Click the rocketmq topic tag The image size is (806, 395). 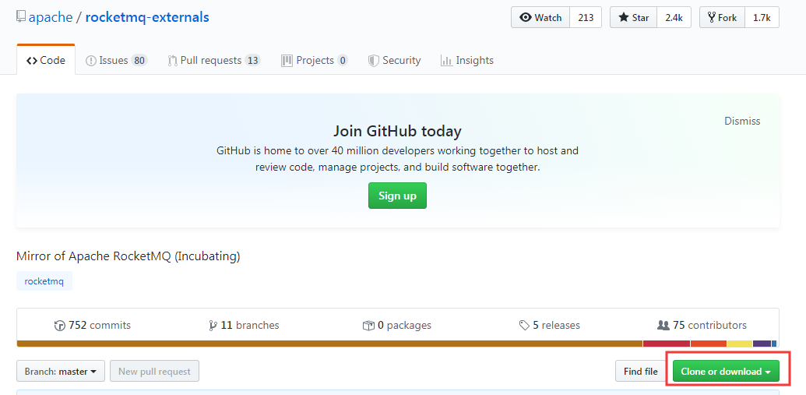point(44,281)
